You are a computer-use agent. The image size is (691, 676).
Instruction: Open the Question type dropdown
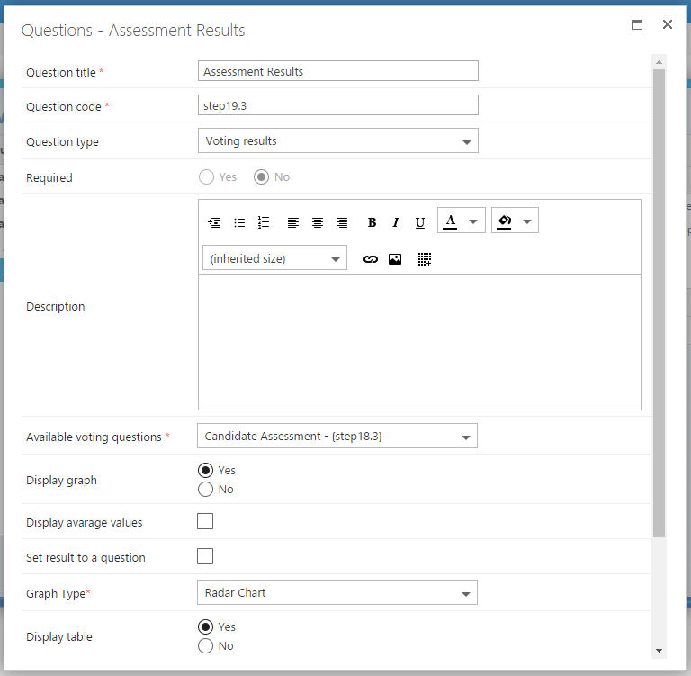click(x=338, y=140)
